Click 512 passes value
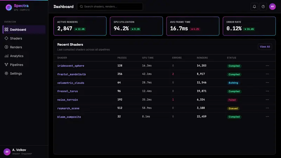The width and height of the screenshot is (281, 158). [x=120, y=108]
